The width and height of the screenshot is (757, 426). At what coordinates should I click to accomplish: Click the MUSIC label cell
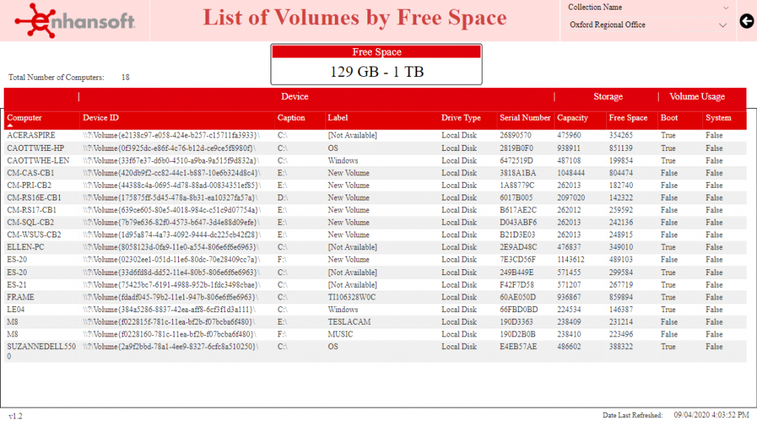(x=340, y=334)
